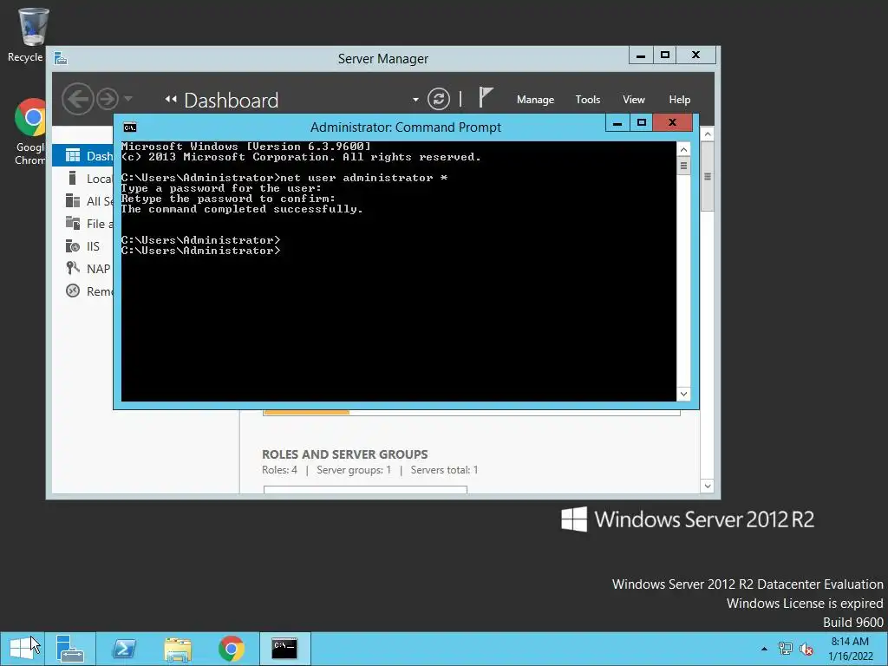Click the 'Server groups: 1' text

click(x=354, y=470)
